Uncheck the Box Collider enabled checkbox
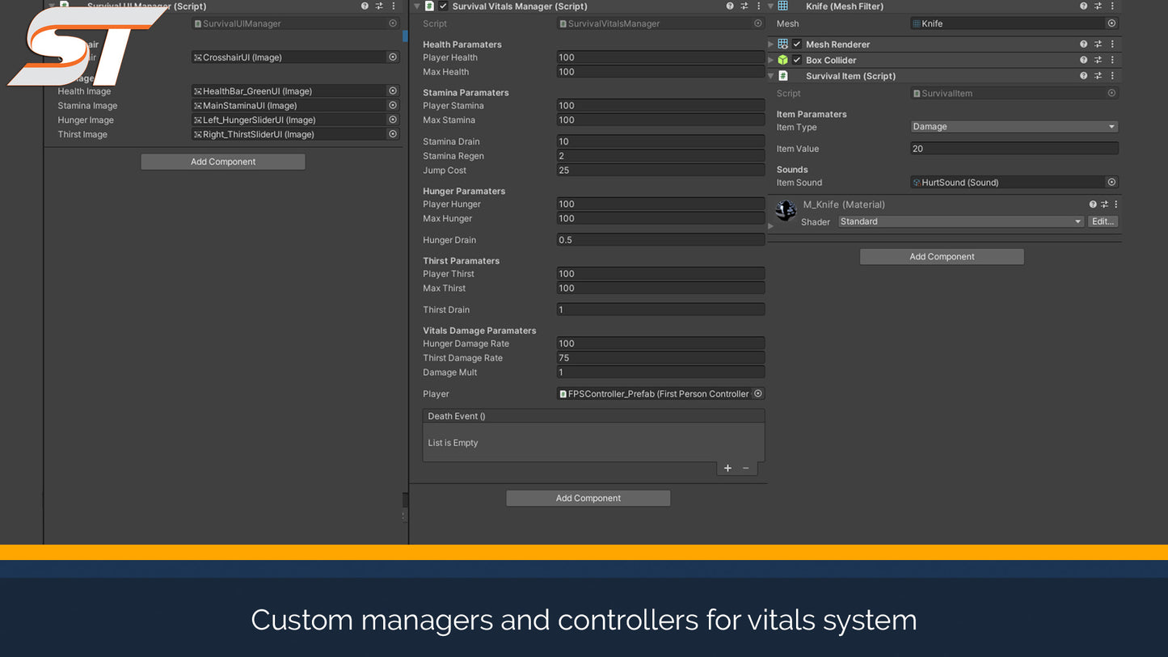The image size is (1168, 657). pyautogui.click(x=795, y=60)
